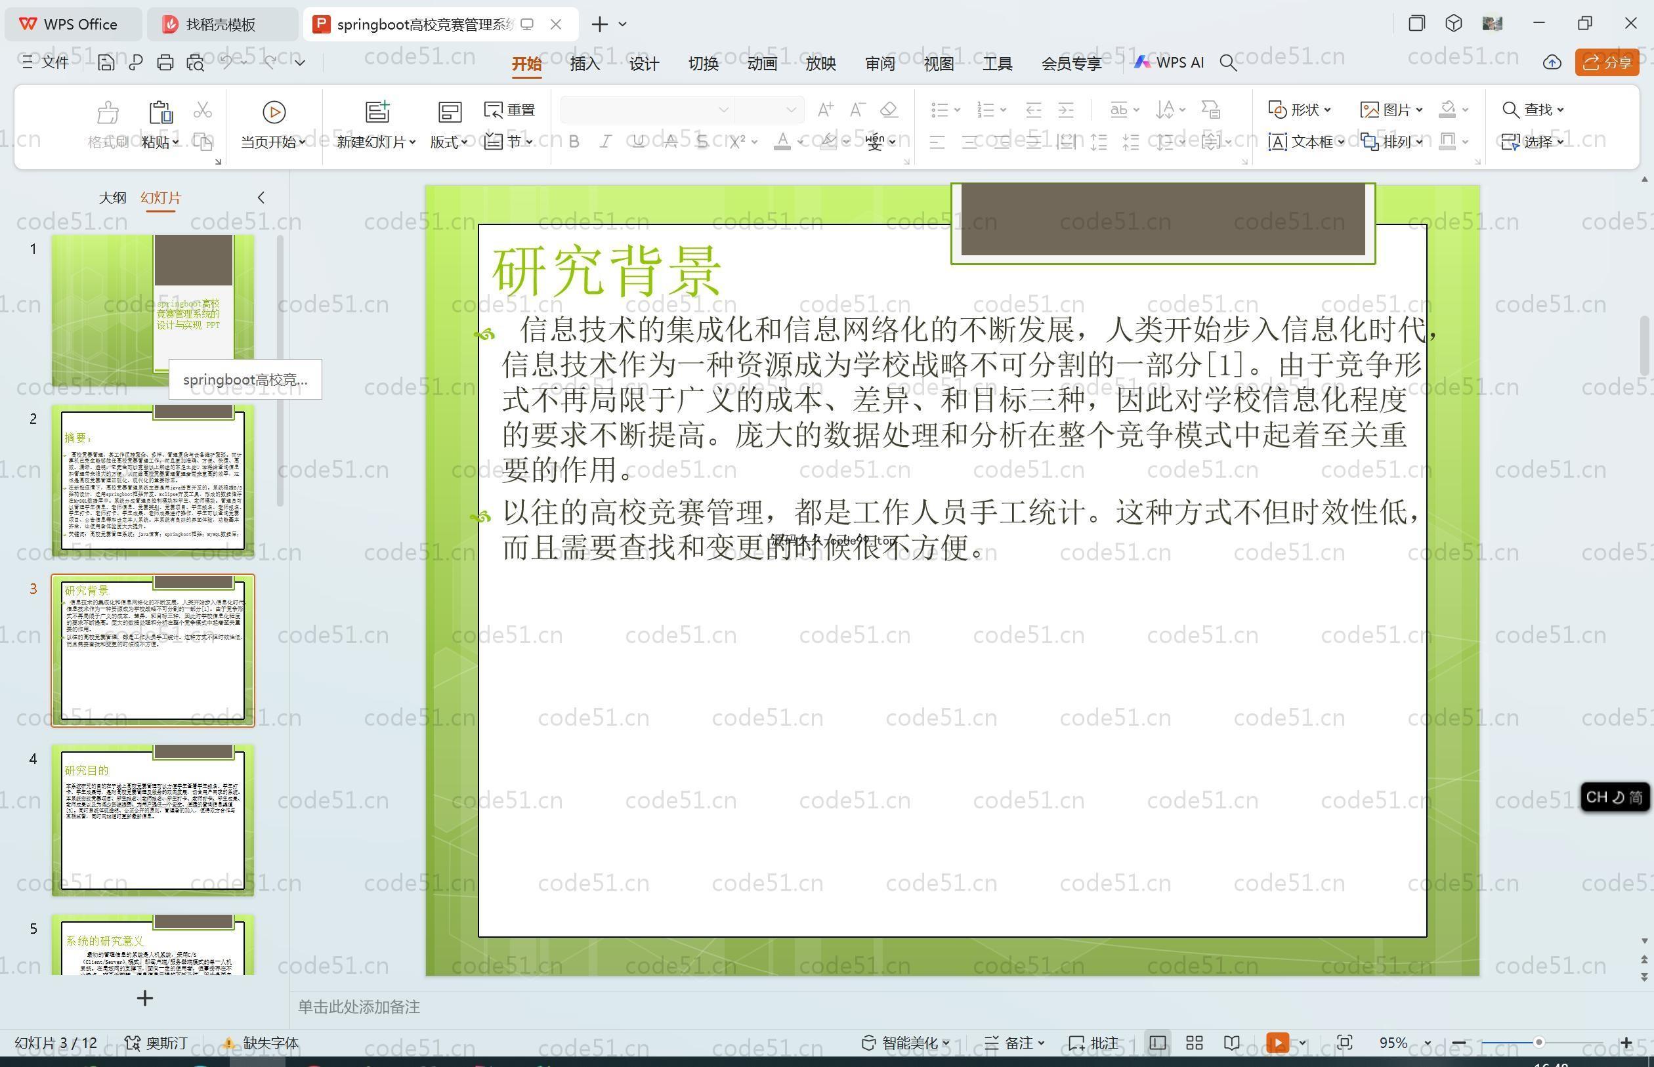Click the Copy icon below scissors
Image resolution: width=1654 pixels, height=1067 pixels.
pyautogui.click(x=202, y=141)
